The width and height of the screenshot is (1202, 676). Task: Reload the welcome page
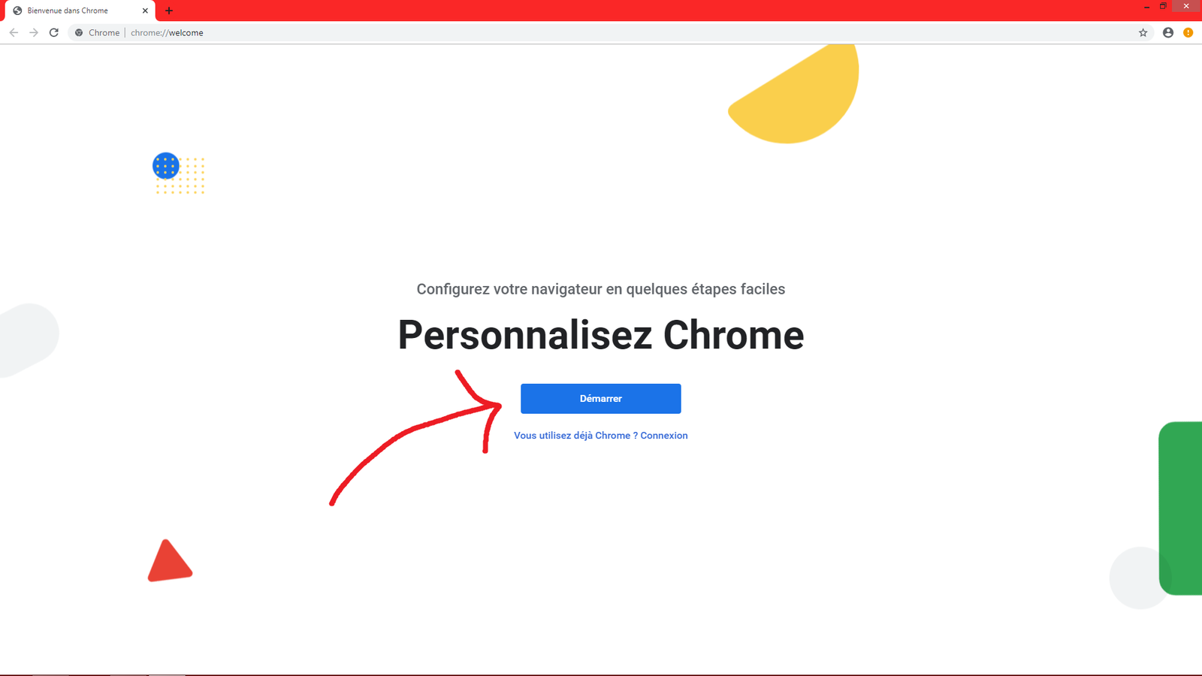pos(54,32)
